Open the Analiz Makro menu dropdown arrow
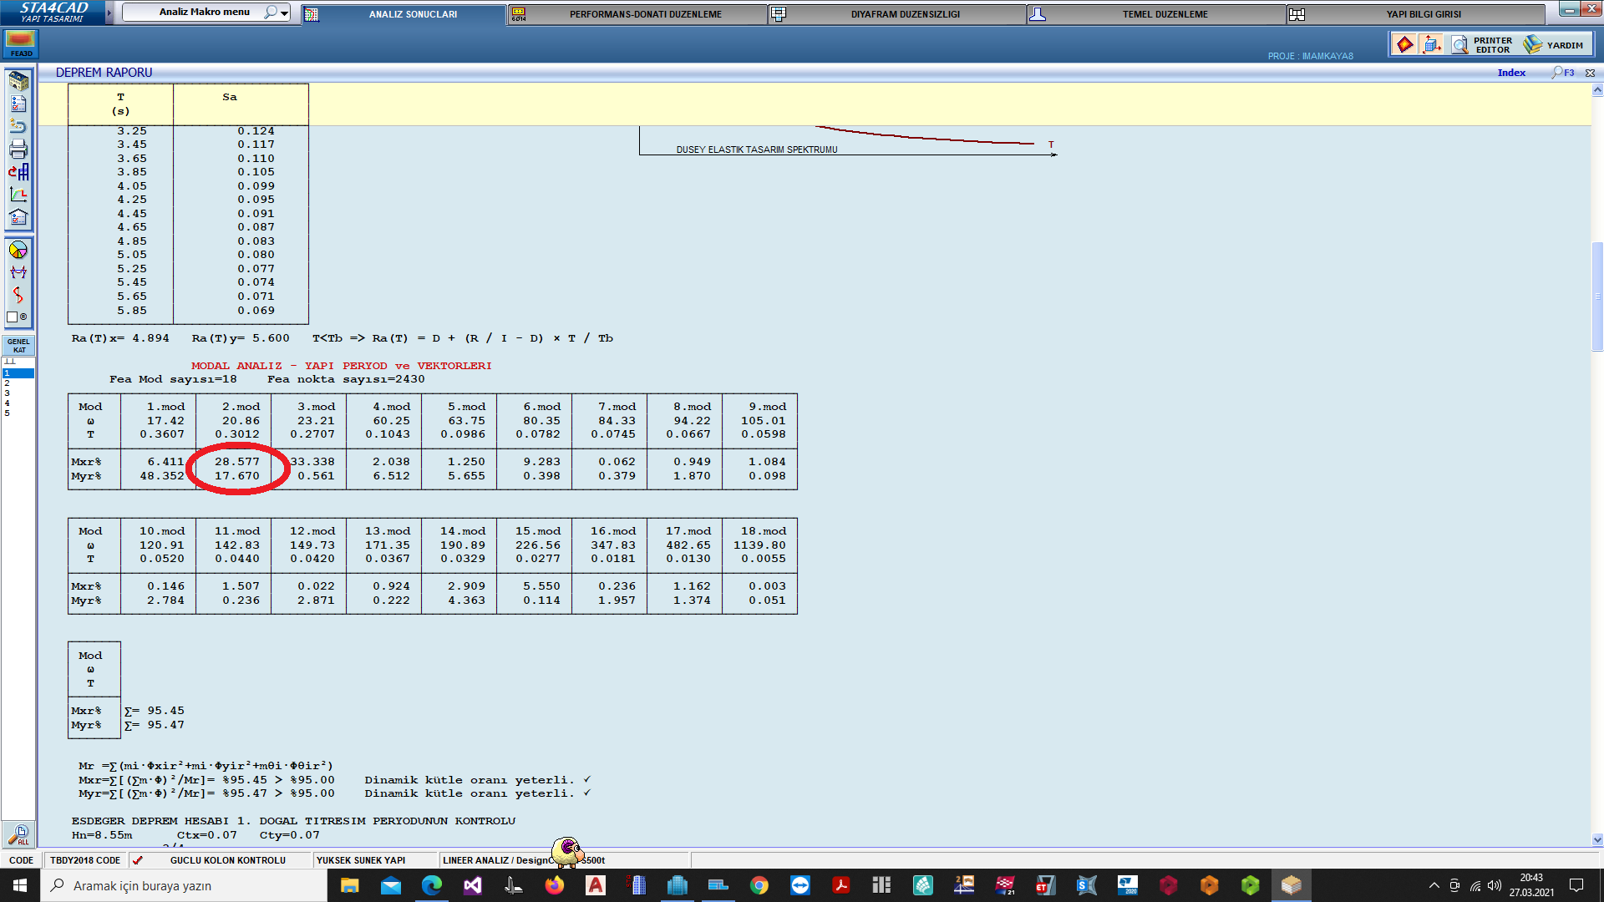 [x=285, y=13]
